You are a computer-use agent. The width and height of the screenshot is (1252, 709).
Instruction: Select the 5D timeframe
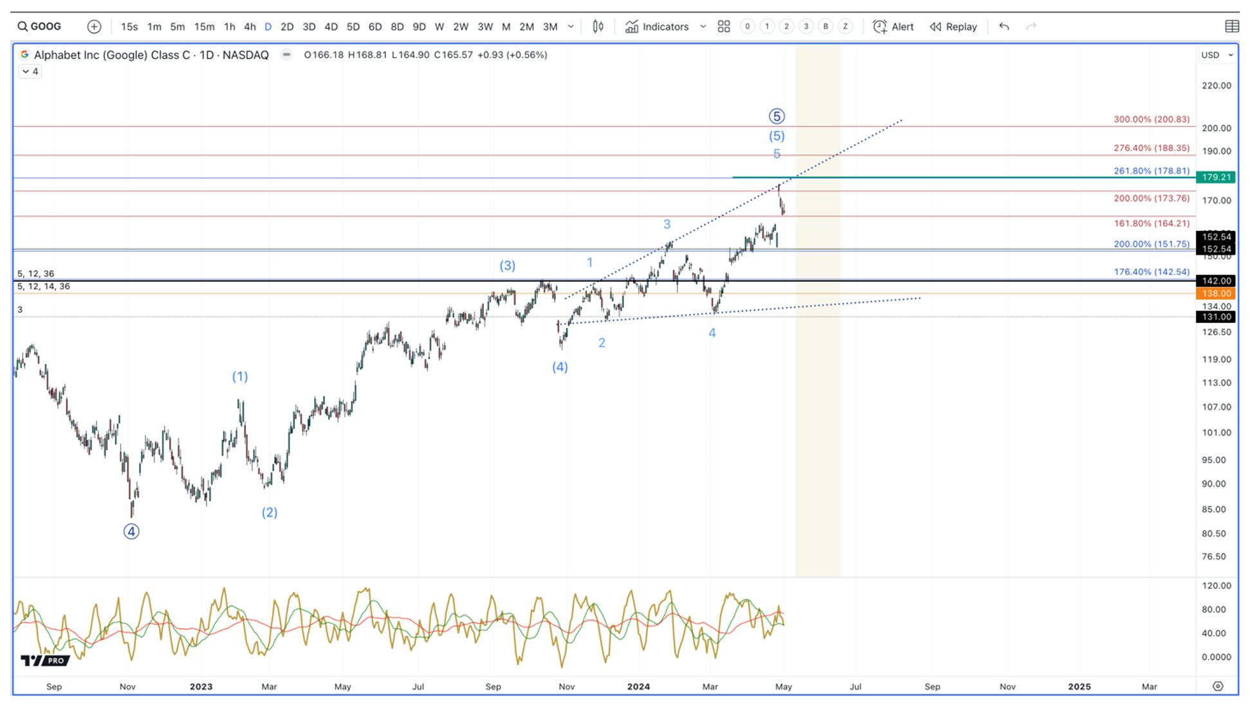[353, 26]
